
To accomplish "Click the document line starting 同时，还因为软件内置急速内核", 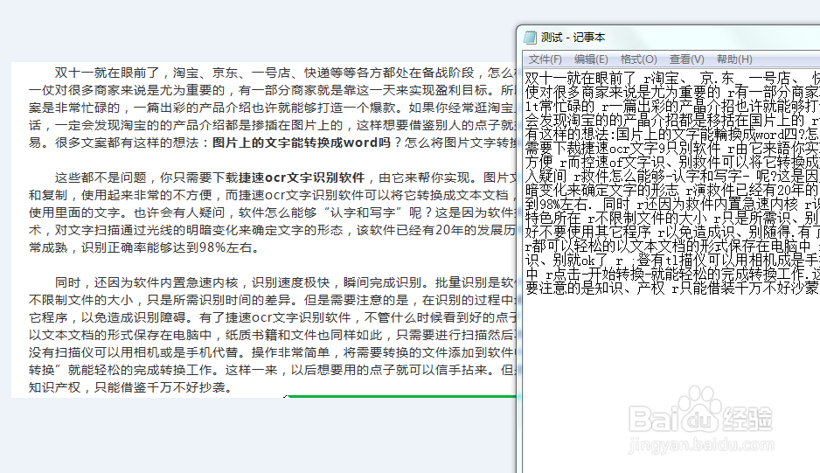I will pyautogui.click(x=286, y=282).
